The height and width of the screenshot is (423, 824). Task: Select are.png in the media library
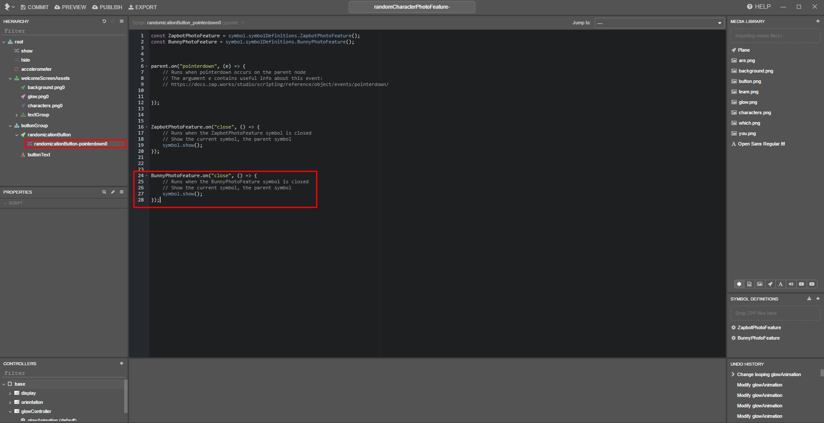click(747, 60)
